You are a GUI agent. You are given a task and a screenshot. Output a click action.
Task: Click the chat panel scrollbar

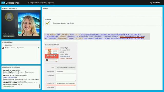coord(39,86)
